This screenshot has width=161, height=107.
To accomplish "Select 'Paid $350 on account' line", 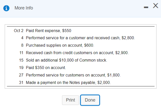I will (x=46, y=68).
